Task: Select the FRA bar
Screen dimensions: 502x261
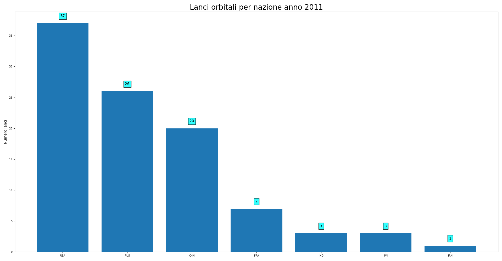Action: 256,230
